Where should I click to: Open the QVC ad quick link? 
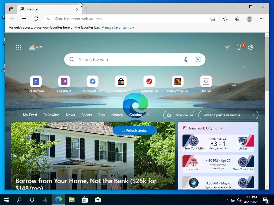206,84
